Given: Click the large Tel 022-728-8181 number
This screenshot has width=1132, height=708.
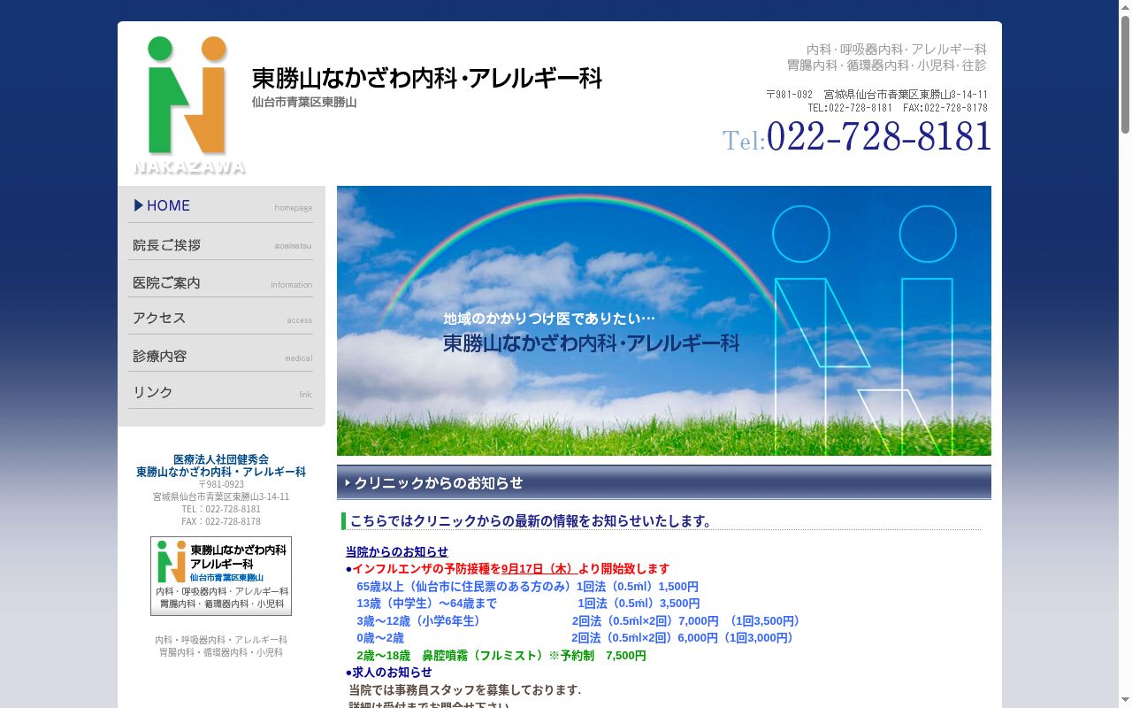Looking at the screenshot, I should pyautogui.click(x=856, y=137).
